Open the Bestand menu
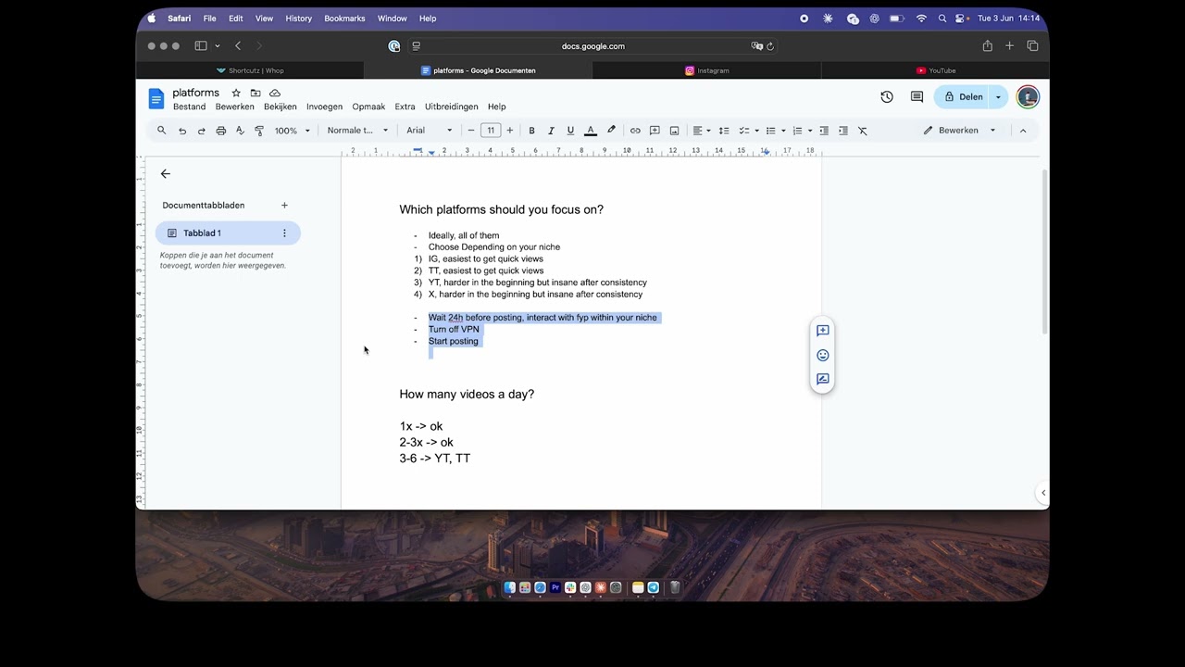1185x667 pixels. pyautogui.click(x=189, y=107)
